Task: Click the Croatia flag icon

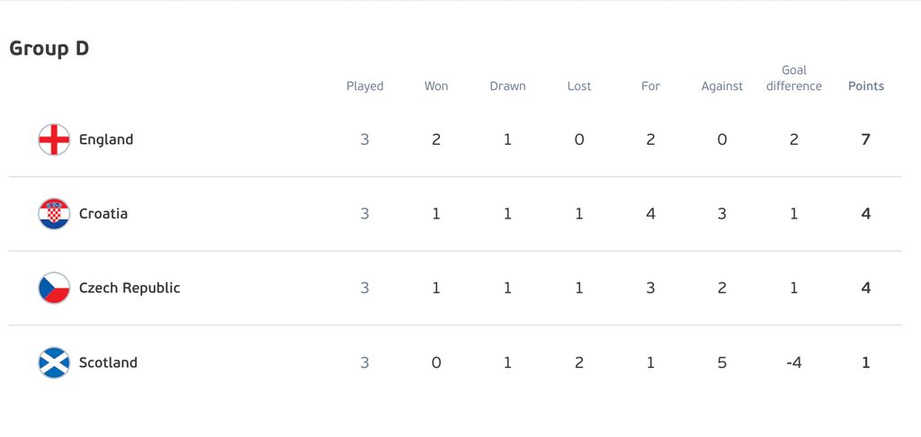Action: pyautogui.click(x=54, y=214)
